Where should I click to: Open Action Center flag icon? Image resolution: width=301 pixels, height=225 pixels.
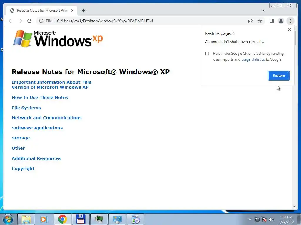(x=264, y=219)
